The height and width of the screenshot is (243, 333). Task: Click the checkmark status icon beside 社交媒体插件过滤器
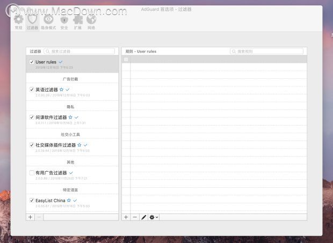click(x=85, y=145)
